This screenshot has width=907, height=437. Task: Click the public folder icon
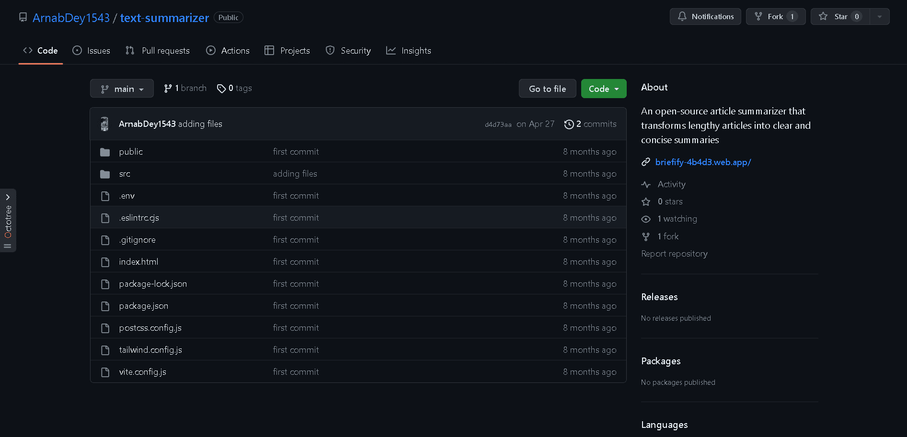(105, 152)
